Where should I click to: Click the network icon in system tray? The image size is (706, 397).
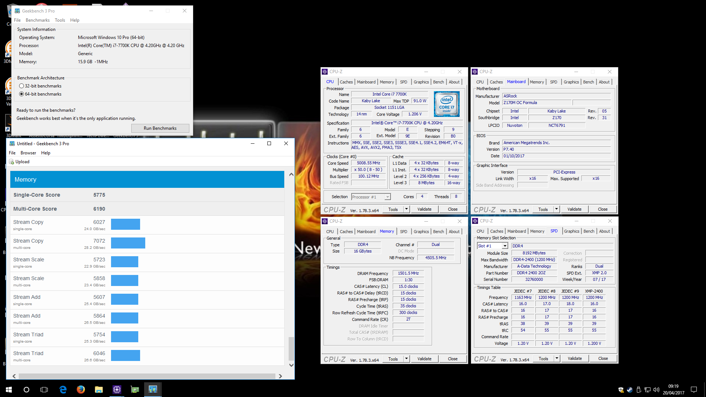coord(647,390)
